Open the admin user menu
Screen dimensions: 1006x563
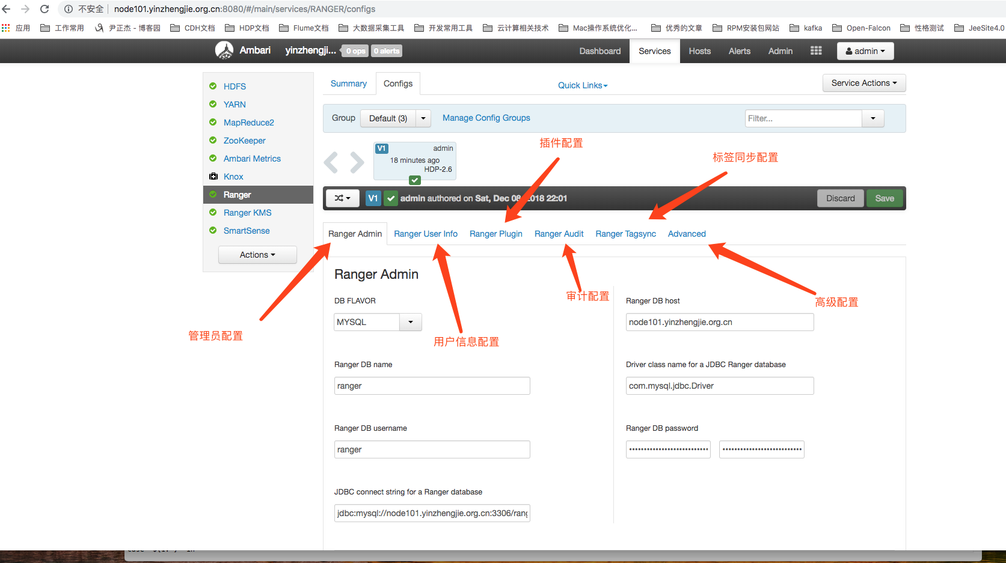[x=865, y=51]
